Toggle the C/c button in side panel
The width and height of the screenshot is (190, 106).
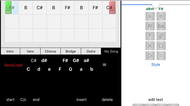[x=161, y=26]
